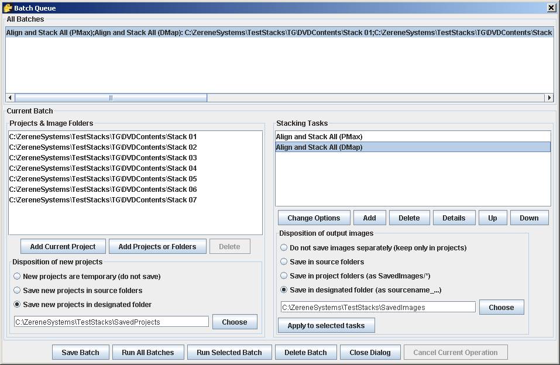This screenshot has width=560, height=365.
Task: Choose the designated folder for output images
Action: tap(501, 307)
